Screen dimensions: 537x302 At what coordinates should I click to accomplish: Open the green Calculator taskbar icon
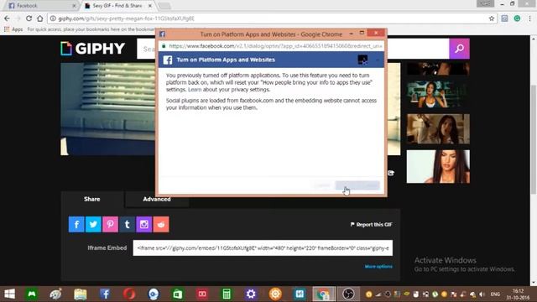227,294
